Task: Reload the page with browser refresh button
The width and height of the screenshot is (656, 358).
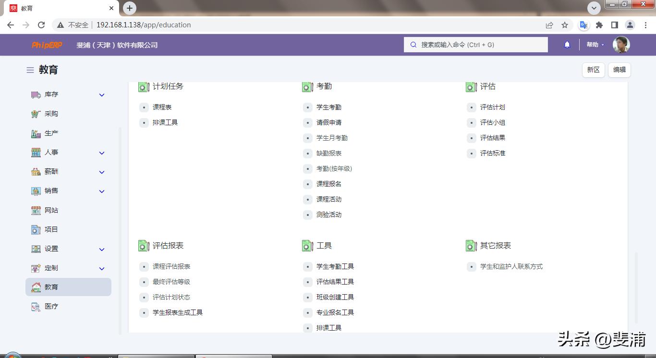Action: pos(41,25)
